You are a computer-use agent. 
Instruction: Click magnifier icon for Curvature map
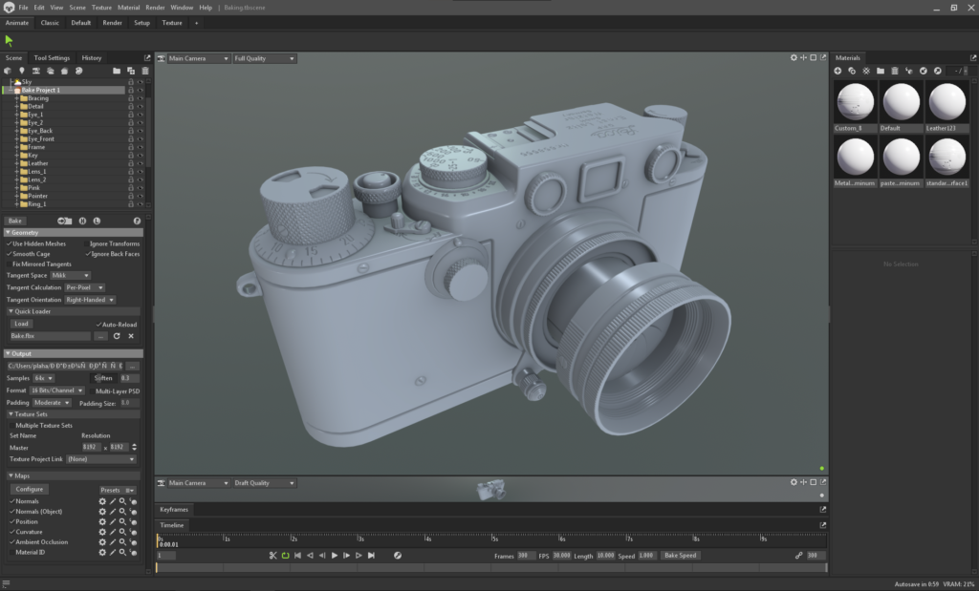[x=122, y=532]
